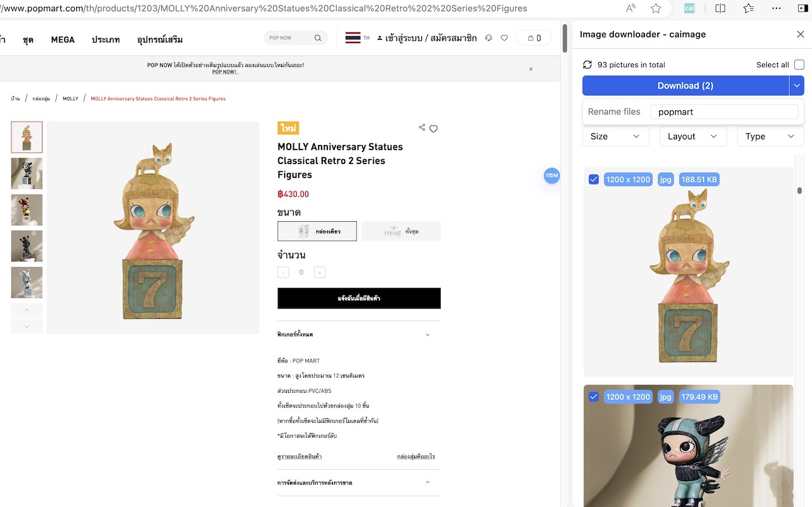Viewport: 812px width, 507px height.
Task: Open browser split screen icon
Action: (x=720, y=8)
